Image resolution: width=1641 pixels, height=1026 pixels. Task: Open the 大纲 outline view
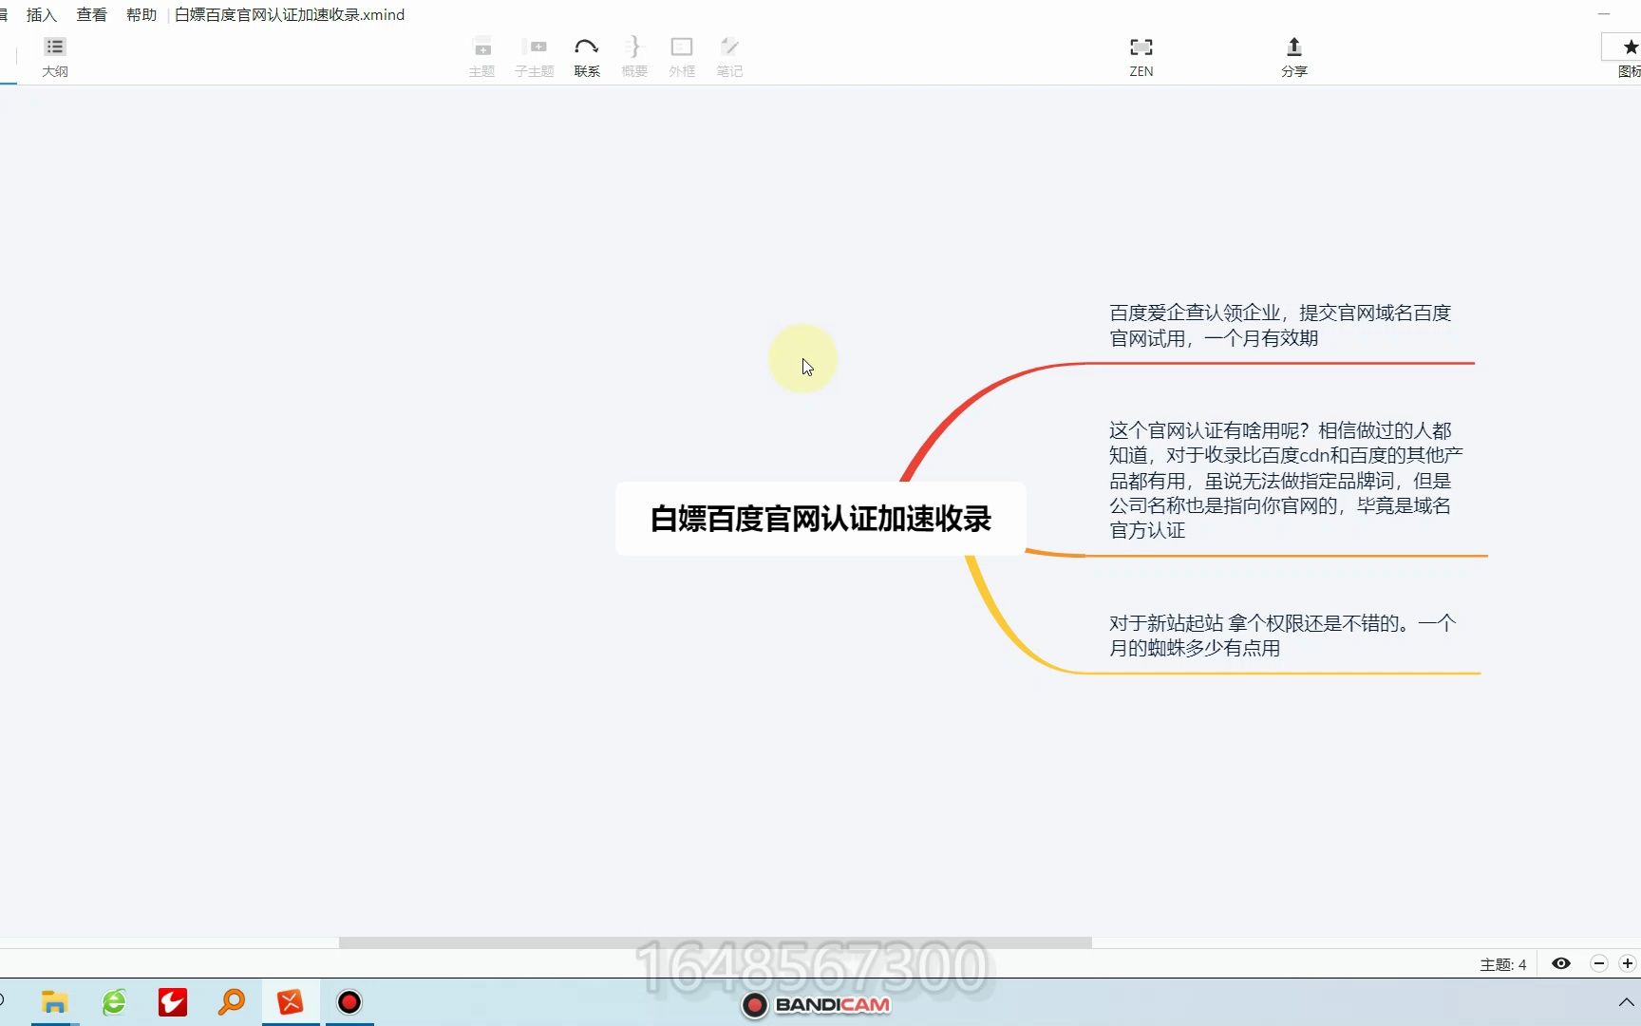[x=55, y=57]
